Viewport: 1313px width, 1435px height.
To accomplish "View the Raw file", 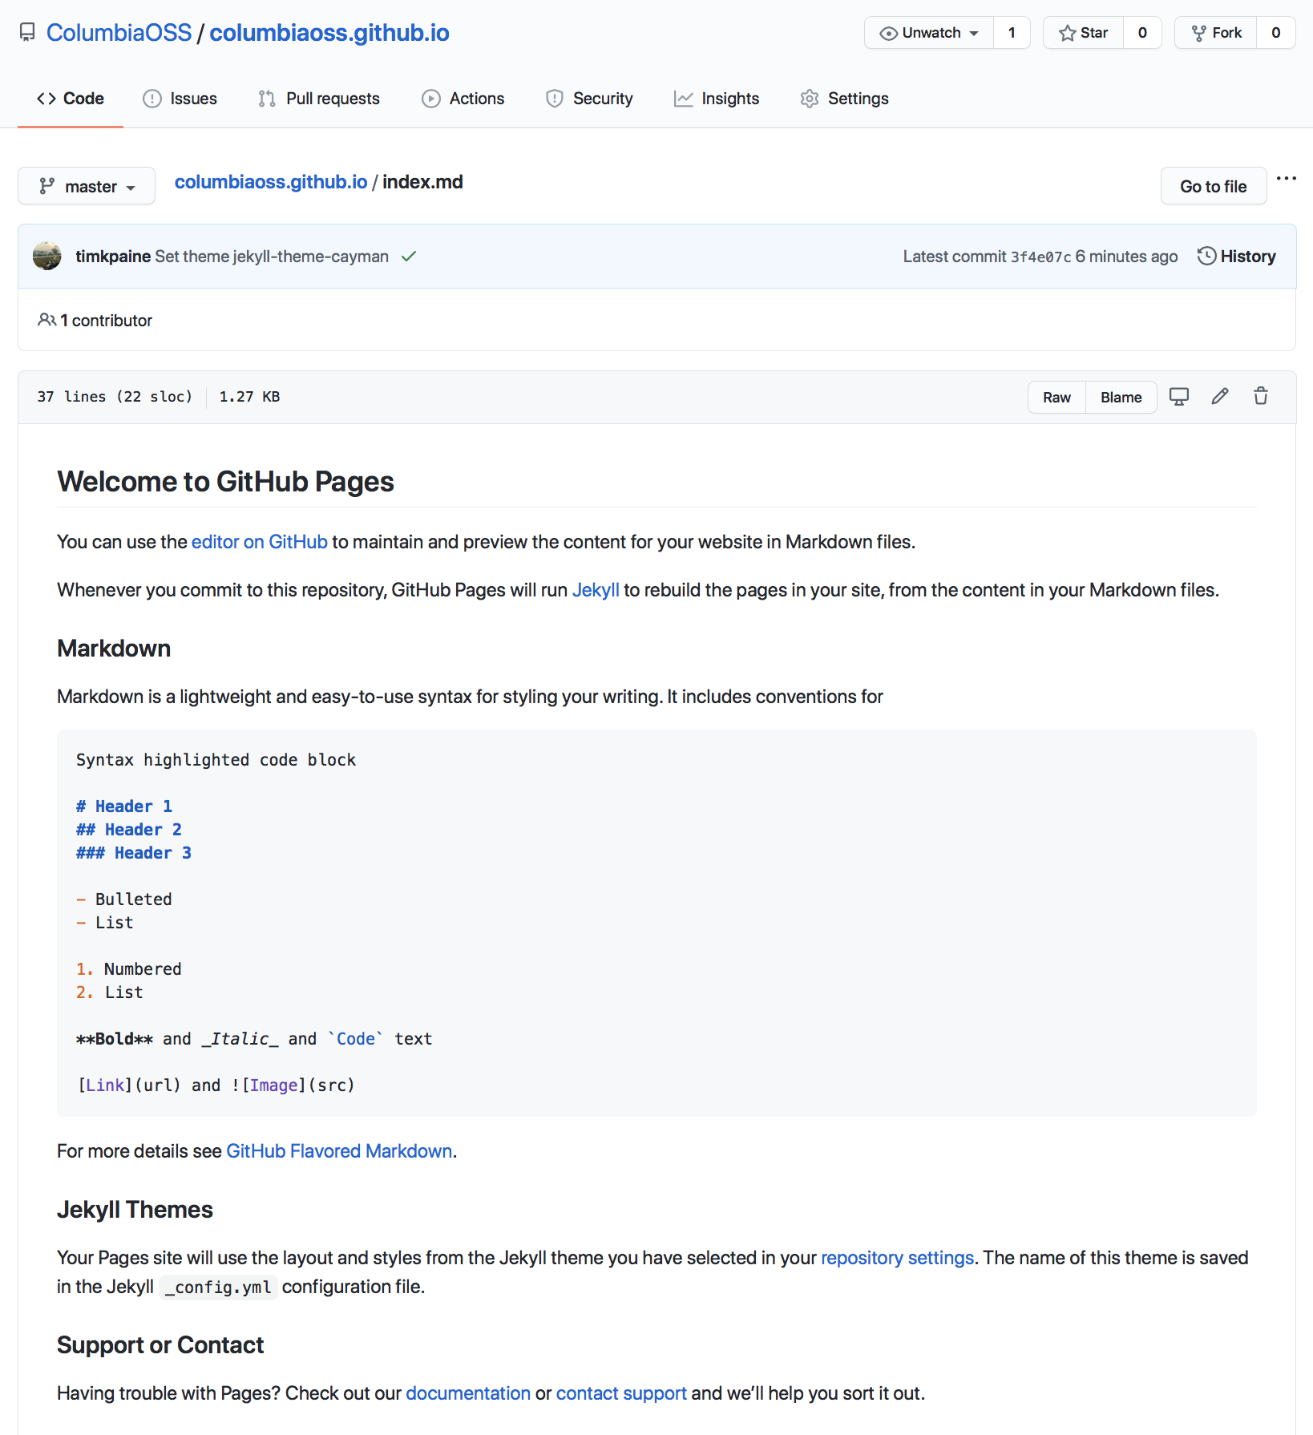I will [x=1057, y=397].
